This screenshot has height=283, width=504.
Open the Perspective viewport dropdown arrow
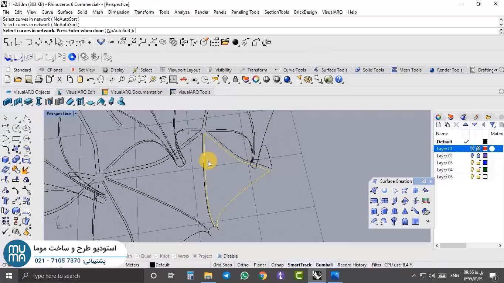pyautogui.click(x=75, y=113)
